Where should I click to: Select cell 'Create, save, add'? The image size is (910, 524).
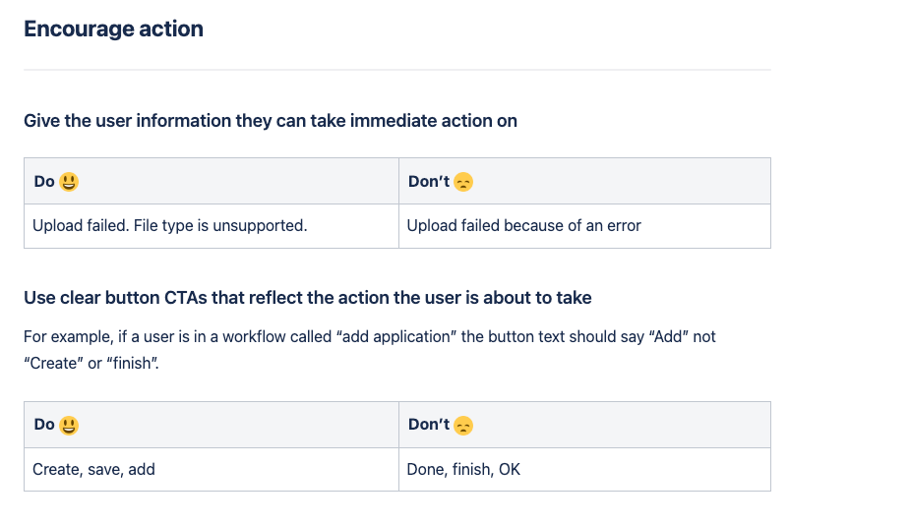pyautogui.click(x=212, y=470)
